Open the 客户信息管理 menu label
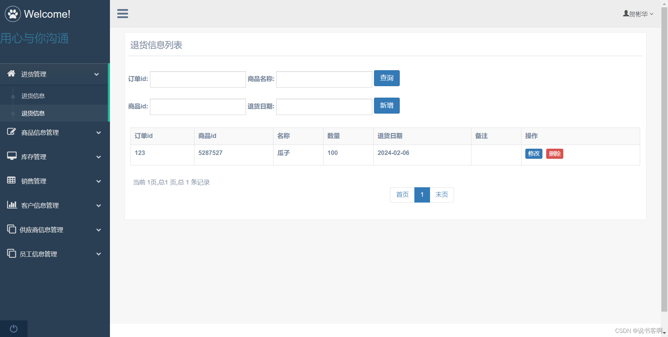The width and height of the screenshot is (668, 337). [40, 206]
